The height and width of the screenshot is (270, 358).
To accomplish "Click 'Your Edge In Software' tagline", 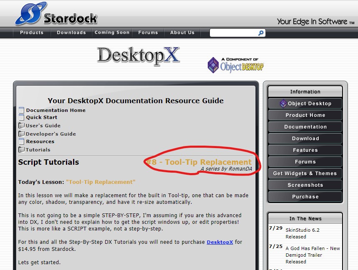I will 315,22.
